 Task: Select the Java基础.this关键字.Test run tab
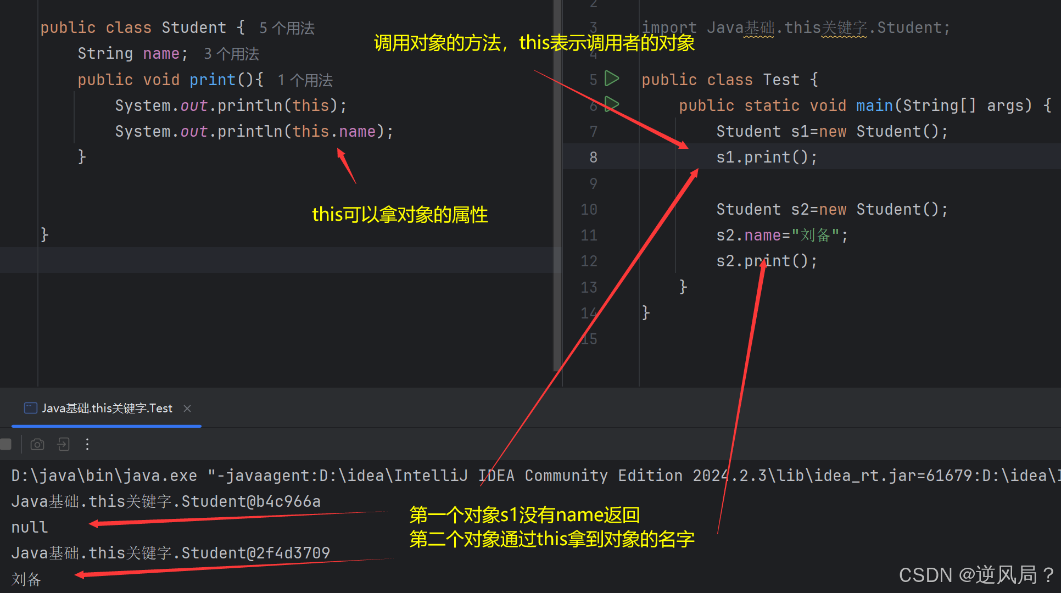(x=107, y=409)
